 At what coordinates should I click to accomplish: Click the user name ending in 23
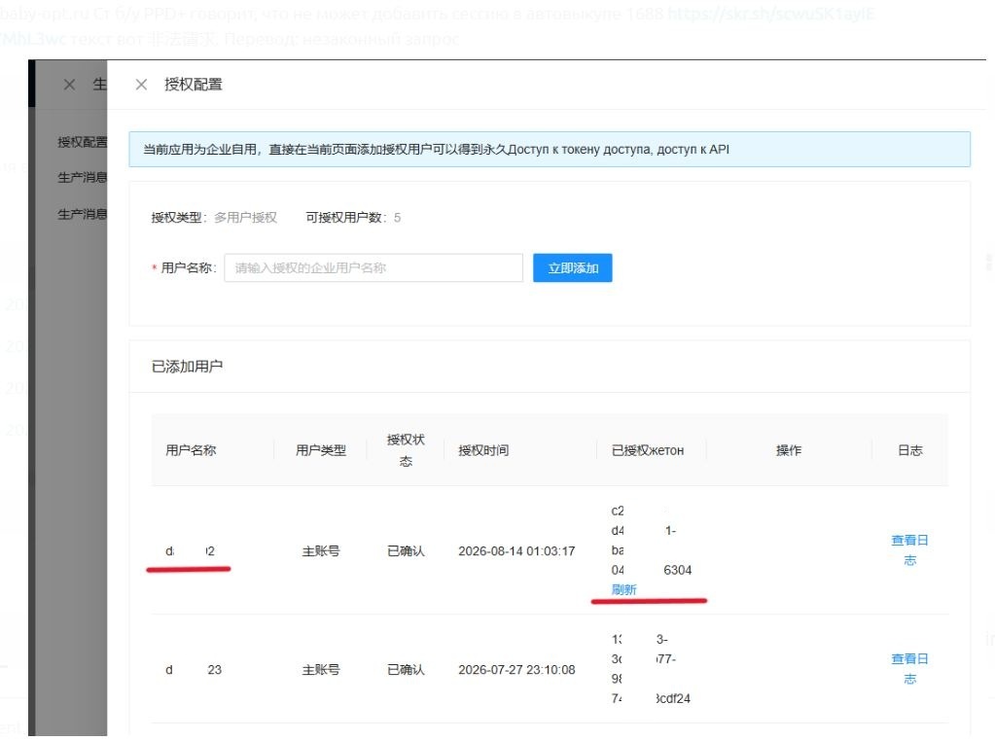pyautogui.click(x=194, y=669)
